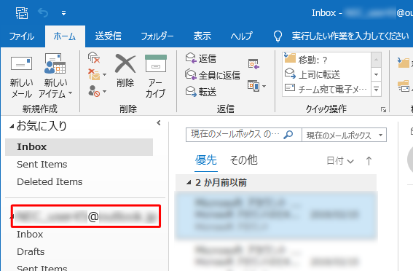Minimize the folder pane with the arrow
413x271 pixels.
tap(159, 122)
